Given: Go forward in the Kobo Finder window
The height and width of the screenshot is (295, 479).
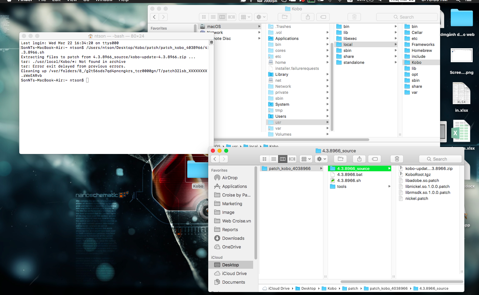Looking at the screenshot, I should click(163, 17).
